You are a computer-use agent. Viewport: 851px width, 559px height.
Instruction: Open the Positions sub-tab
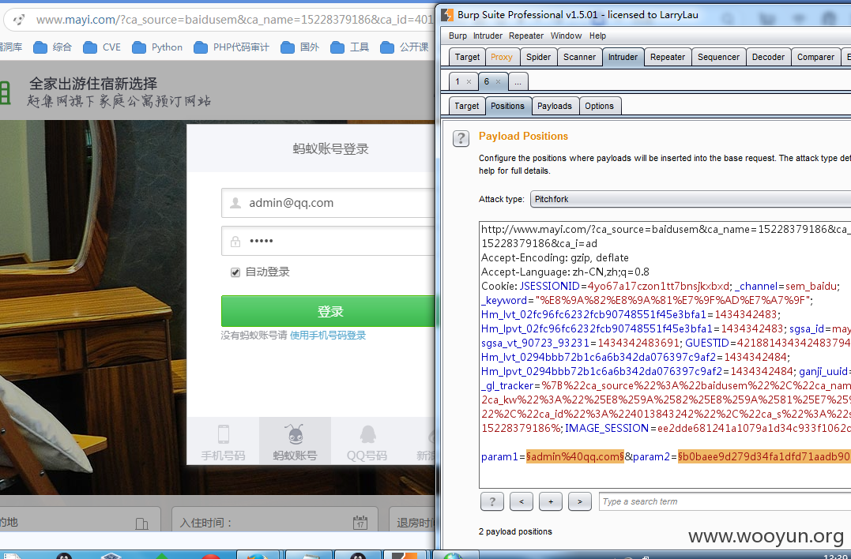click(x=507, y=107)
